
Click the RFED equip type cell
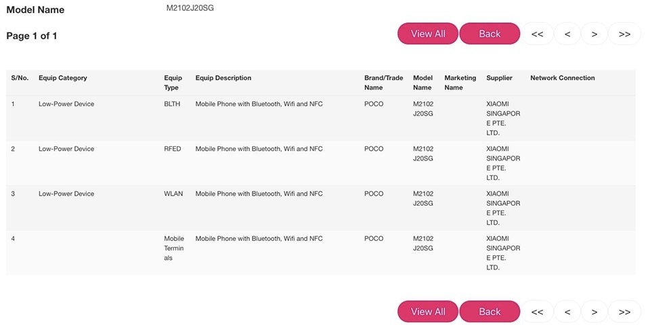point(173,149)
